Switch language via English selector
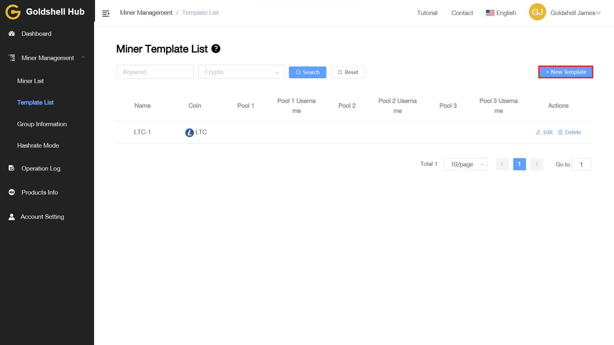 point(501,13)
